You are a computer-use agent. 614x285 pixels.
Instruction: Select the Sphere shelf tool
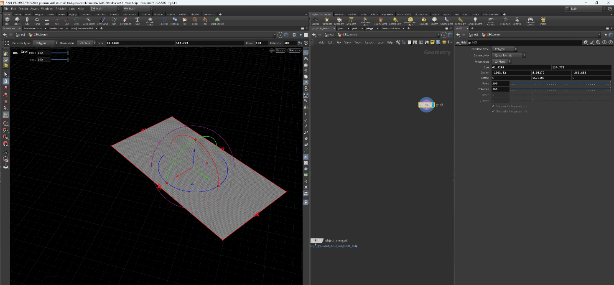17,20
